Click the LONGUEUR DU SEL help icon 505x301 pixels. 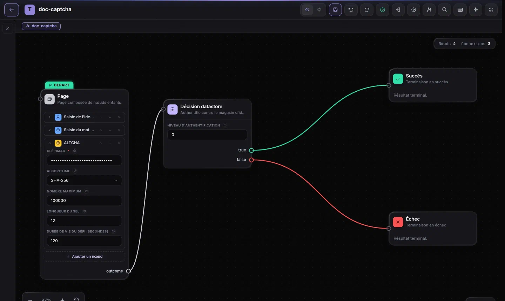(x=84, y=211)
